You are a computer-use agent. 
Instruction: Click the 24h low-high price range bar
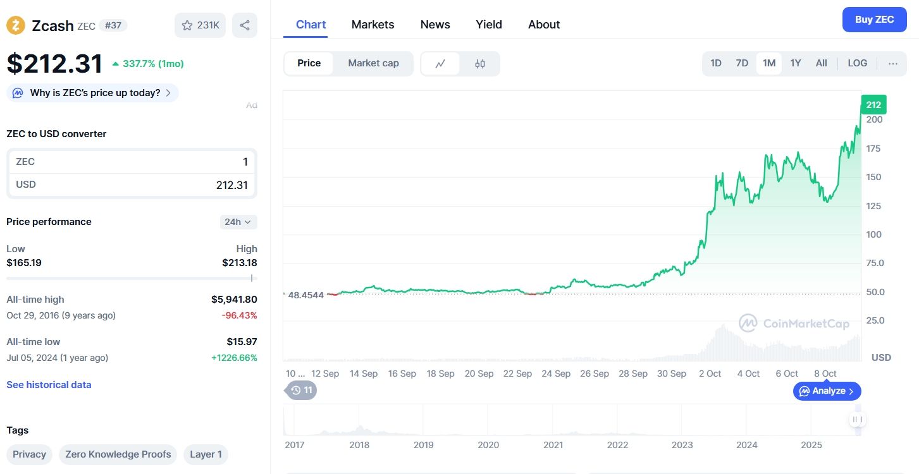point(132,278)
